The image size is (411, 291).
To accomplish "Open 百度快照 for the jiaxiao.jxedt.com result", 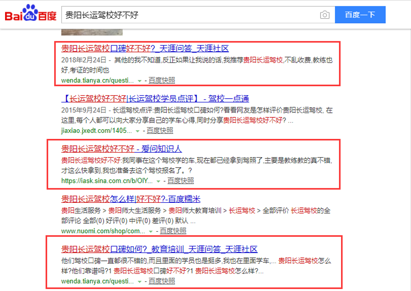I will 160,131.
